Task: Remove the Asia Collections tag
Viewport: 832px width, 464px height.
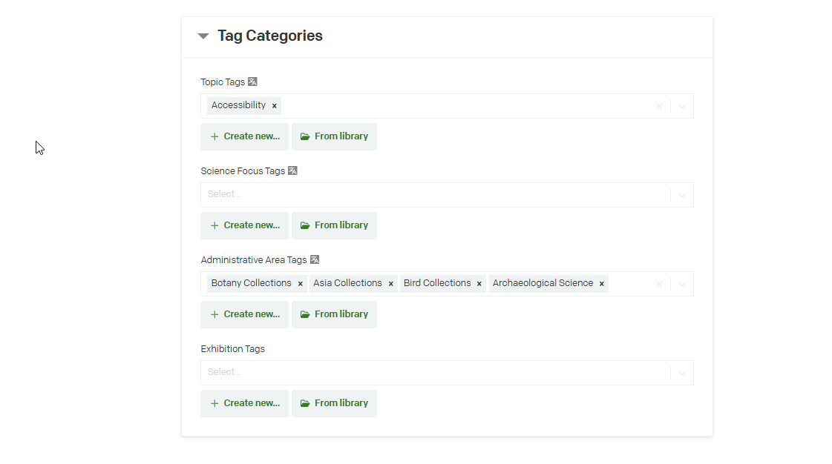Action: [391, 284]
